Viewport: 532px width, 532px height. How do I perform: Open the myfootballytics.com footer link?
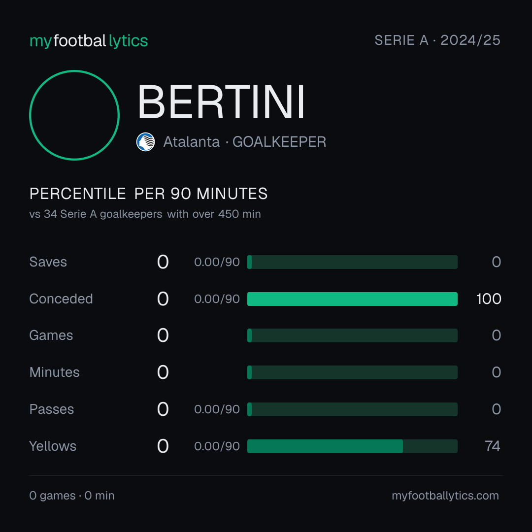[445, 496]
